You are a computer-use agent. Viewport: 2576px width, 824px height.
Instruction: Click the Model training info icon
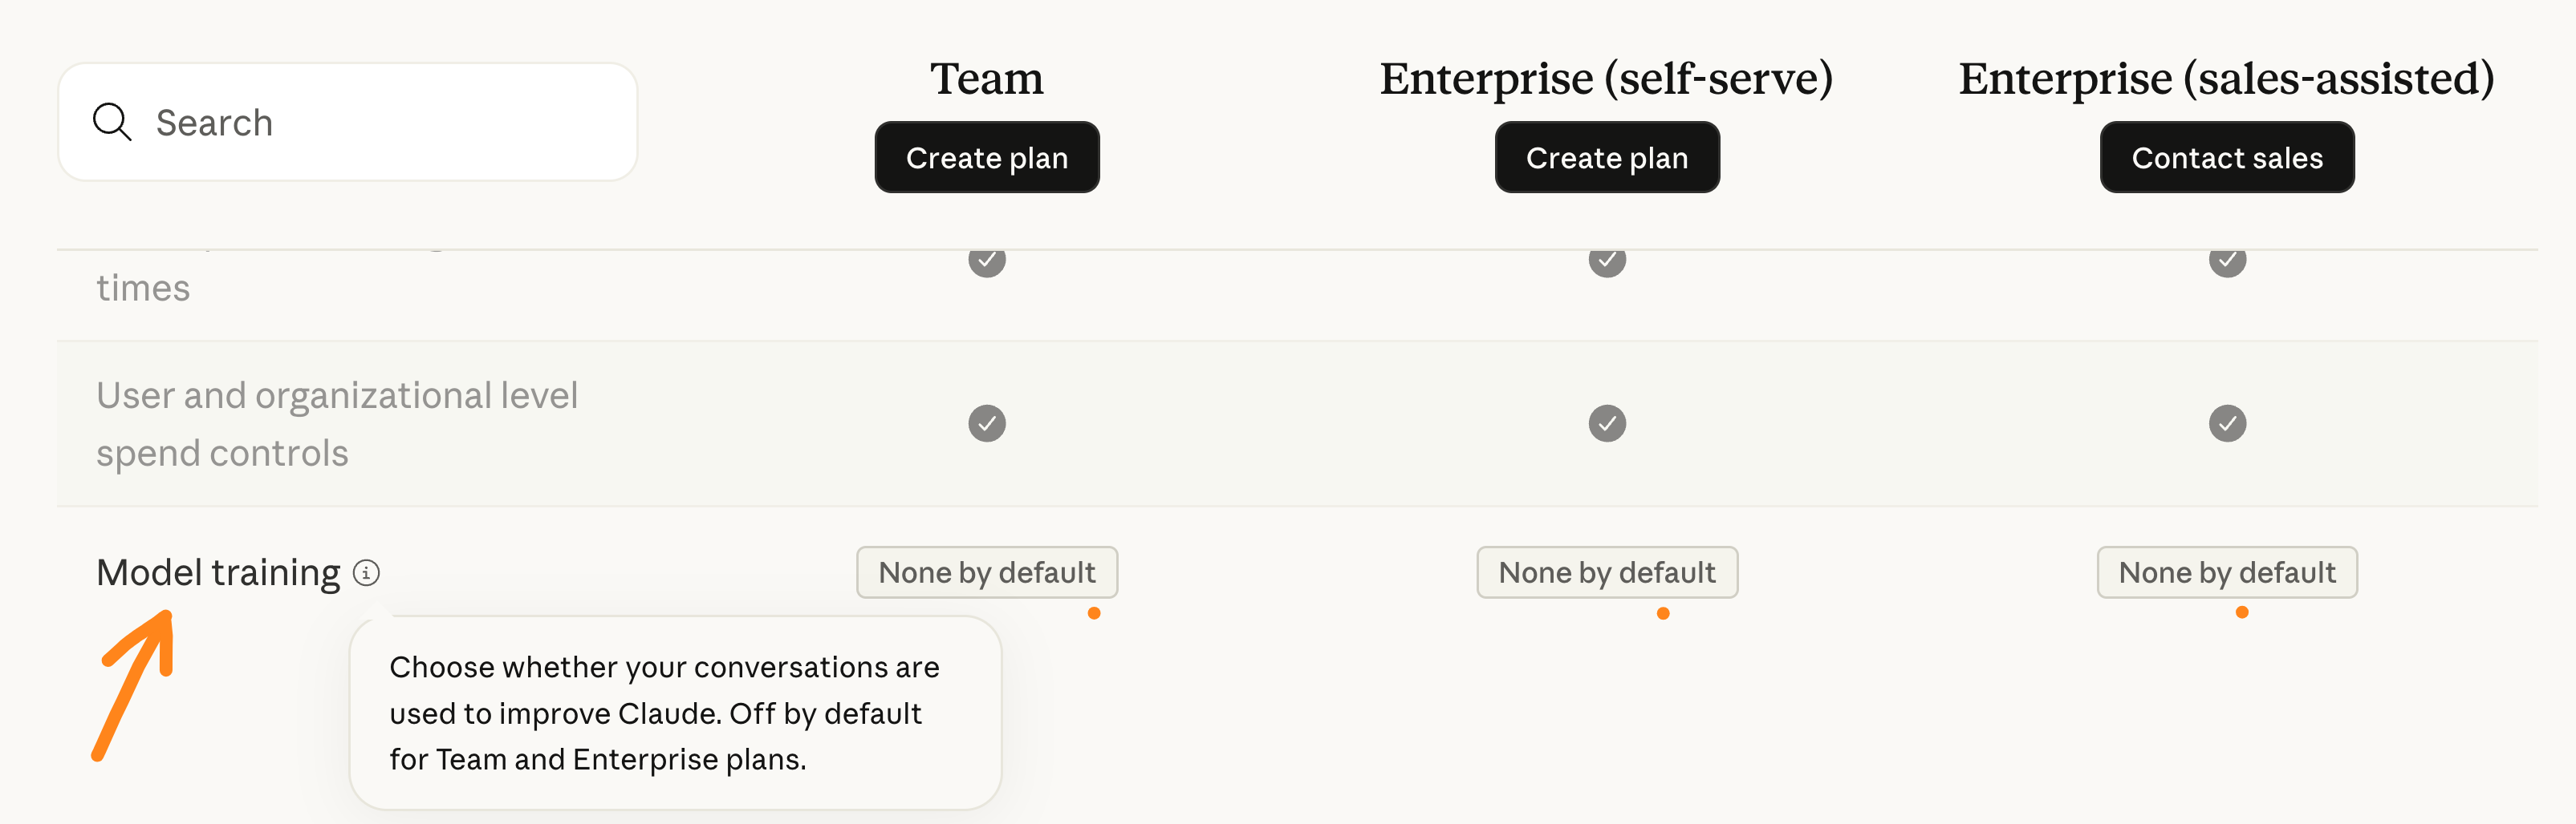pos(367,572)
